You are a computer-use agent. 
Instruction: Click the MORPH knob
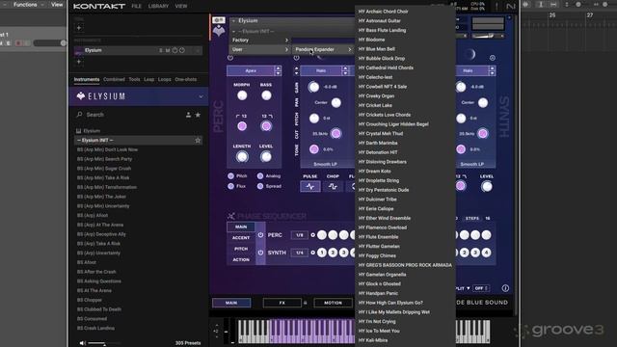242,95
